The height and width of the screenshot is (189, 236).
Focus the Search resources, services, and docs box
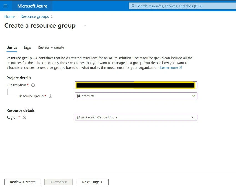pyautogui.click(x=182, y=6)
